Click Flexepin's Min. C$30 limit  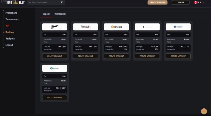(x=93, y=47)
